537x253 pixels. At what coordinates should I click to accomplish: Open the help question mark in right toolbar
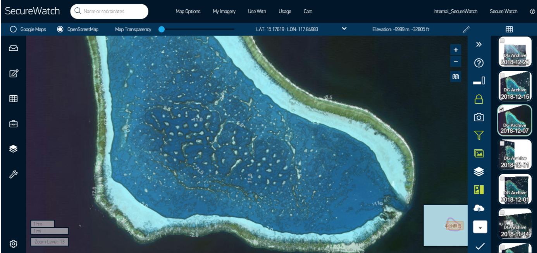pos(479,63)
